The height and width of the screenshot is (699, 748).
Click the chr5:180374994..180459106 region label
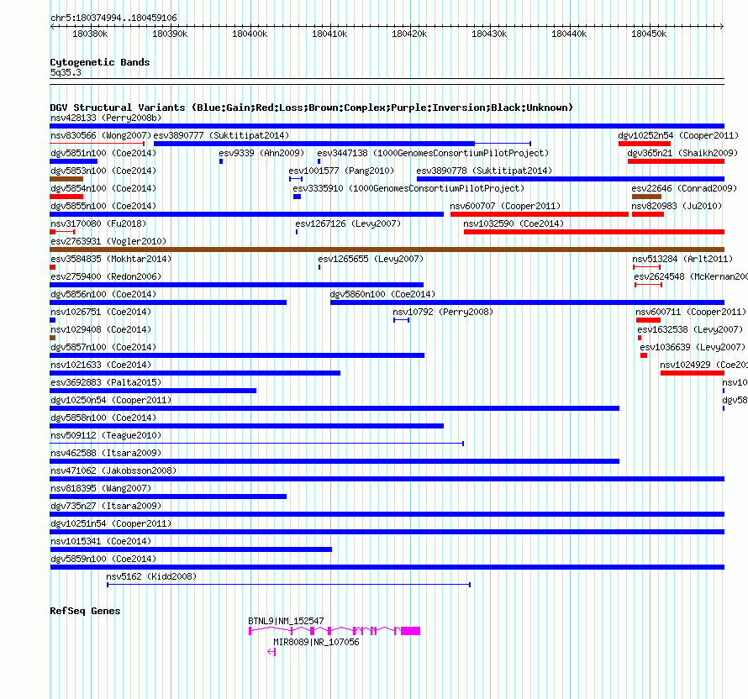click(113, 18)
